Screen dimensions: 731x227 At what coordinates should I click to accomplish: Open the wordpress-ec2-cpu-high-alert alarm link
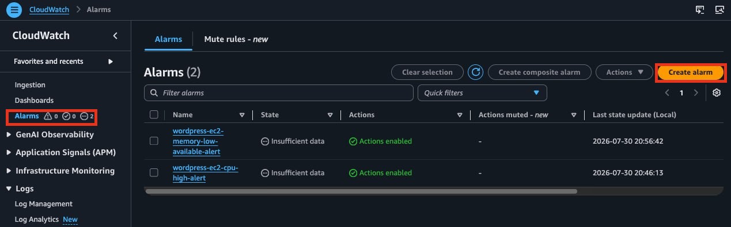point(205,173)
